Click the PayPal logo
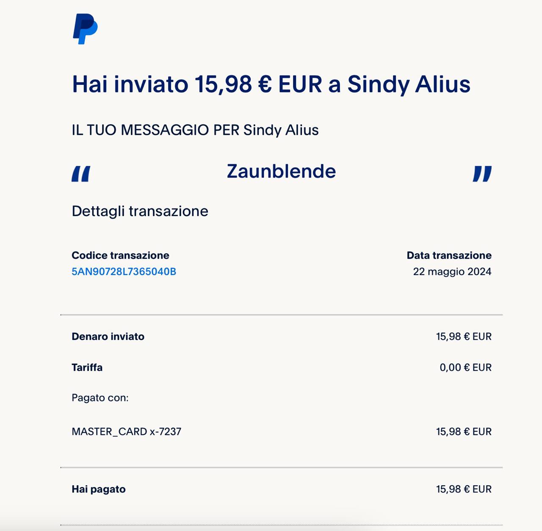The image size is (542, 531). click(85, 29)
